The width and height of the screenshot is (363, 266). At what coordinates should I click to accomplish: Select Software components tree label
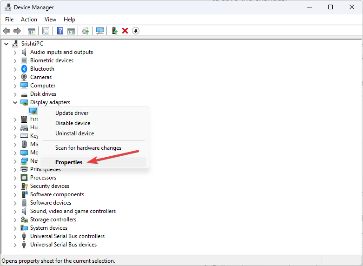(57, 194)
